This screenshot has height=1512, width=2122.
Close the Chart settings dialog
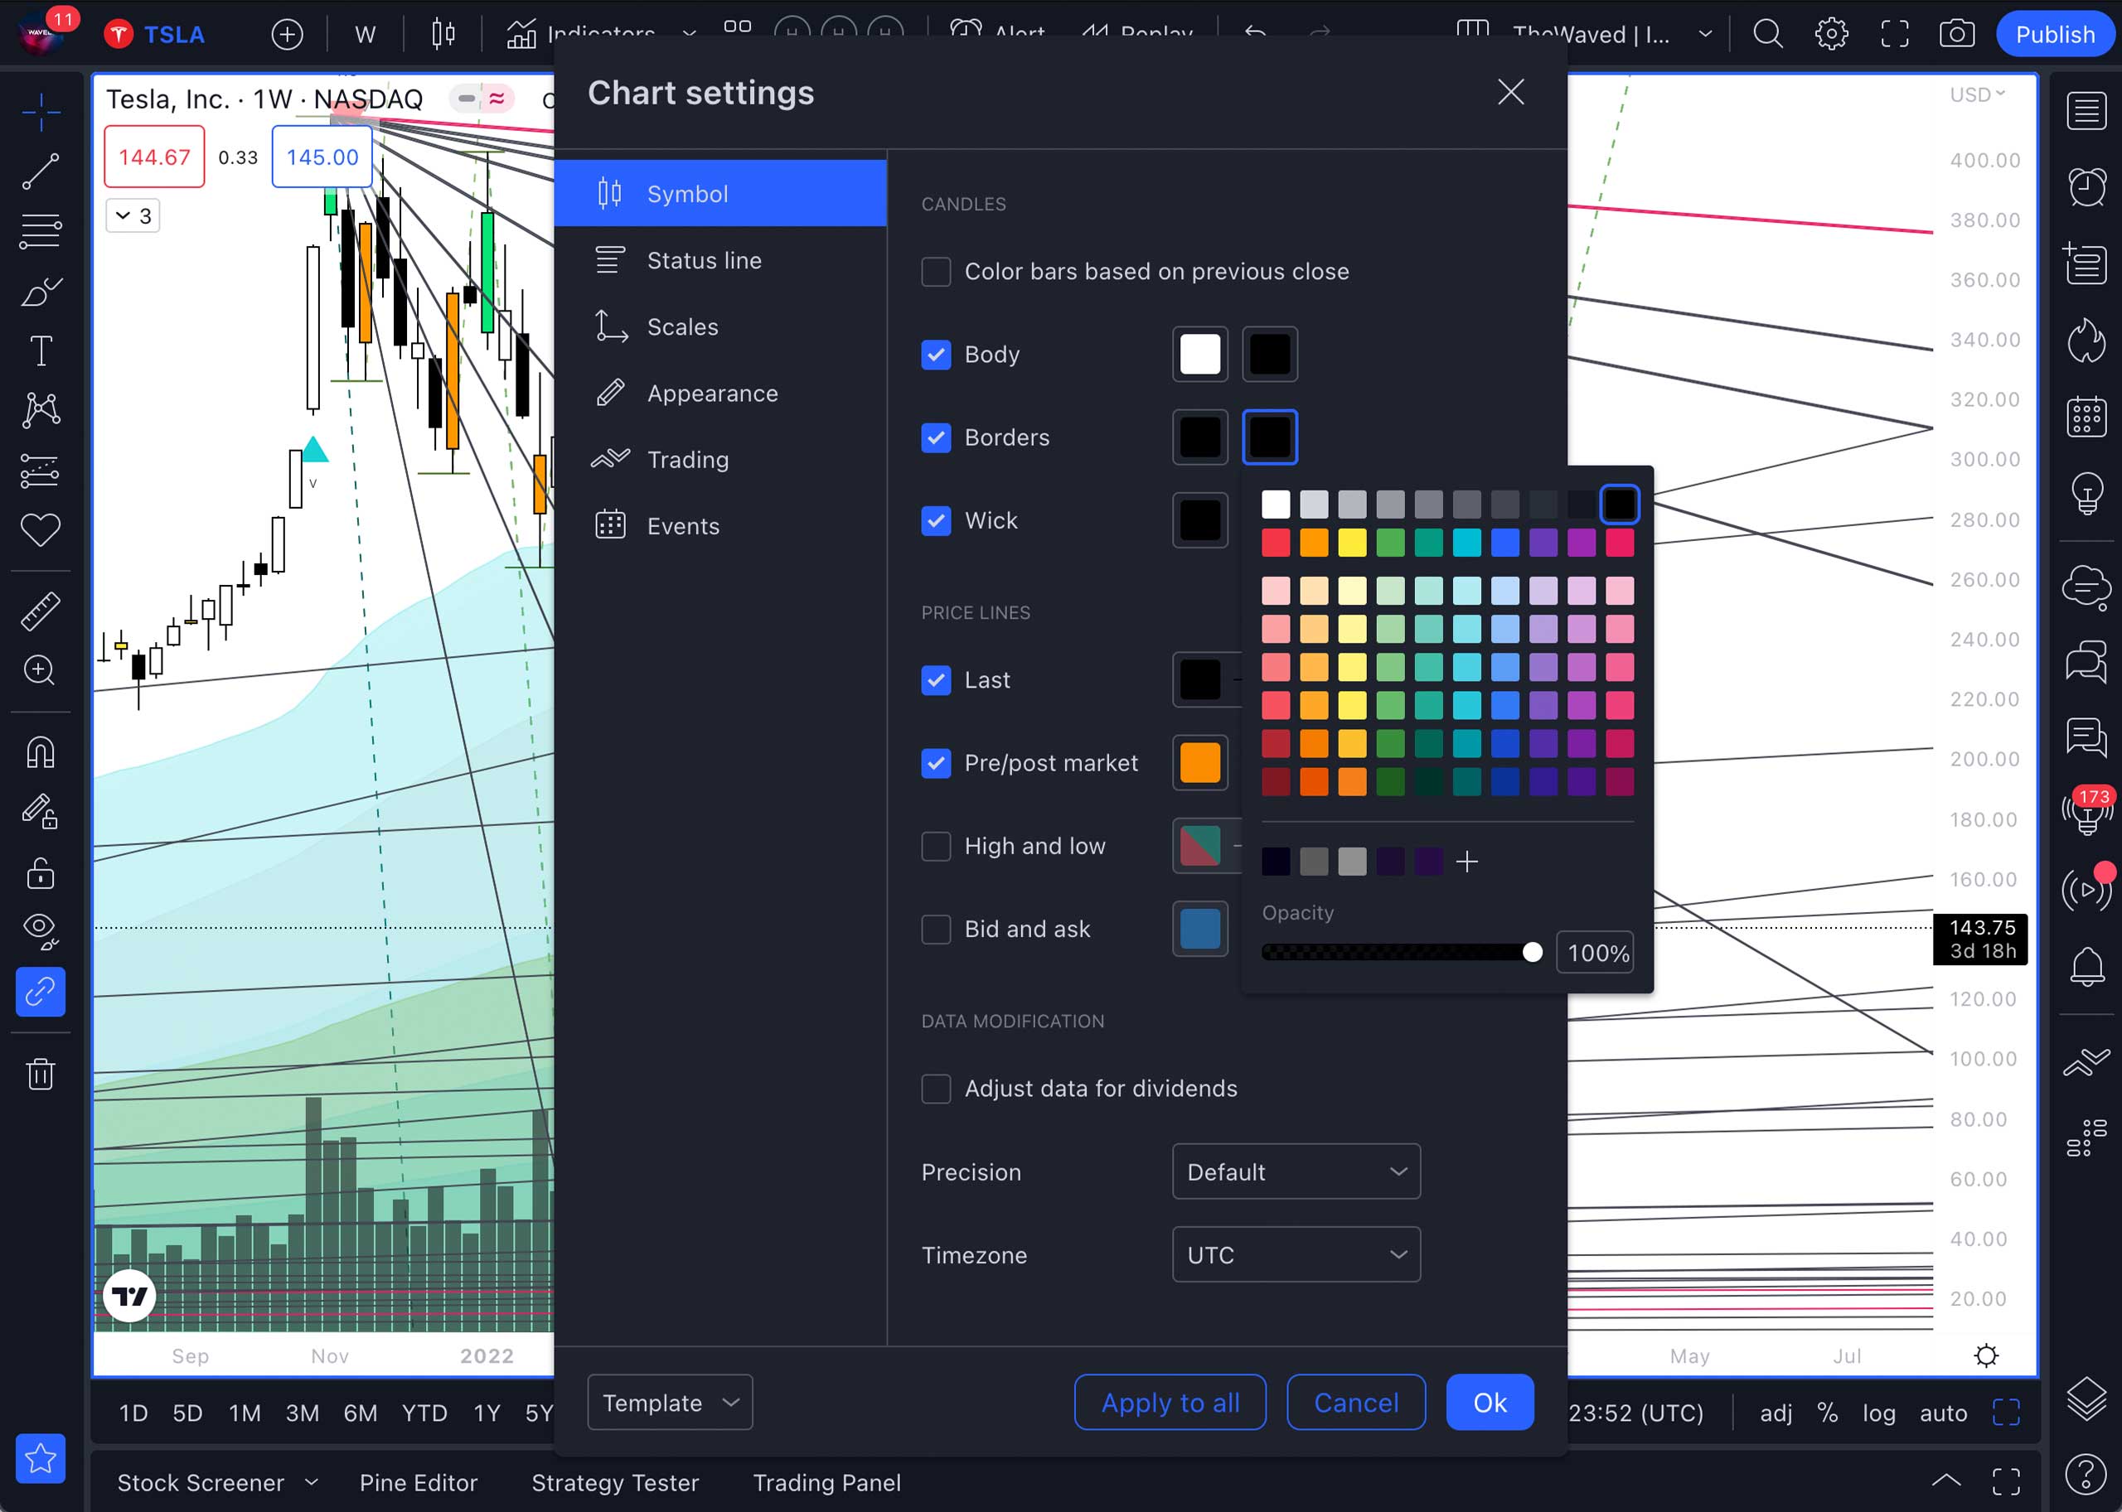click(1510, 92)
